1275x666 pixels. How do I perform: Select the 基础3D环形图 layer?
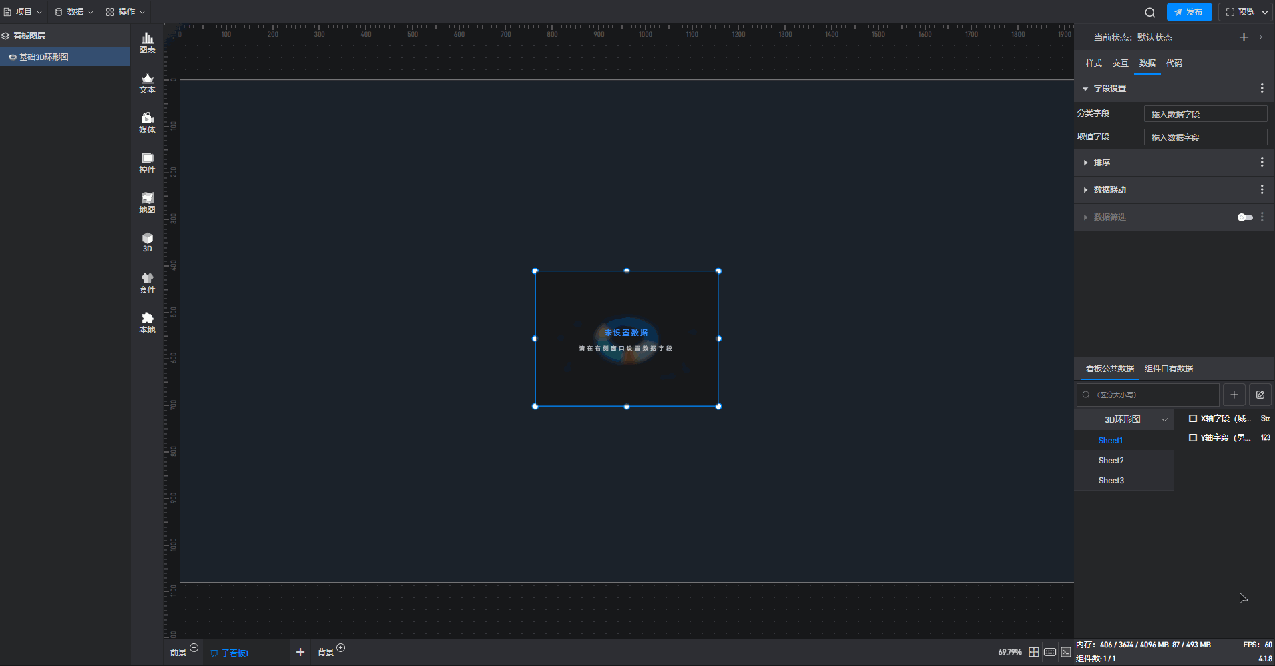(65, 57)
